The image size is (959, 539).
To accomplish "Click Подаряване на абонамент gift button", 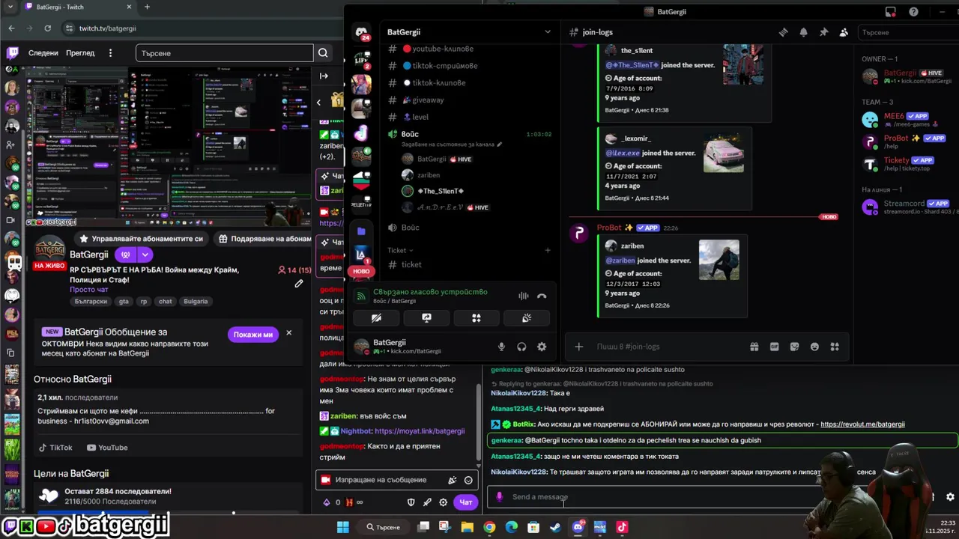I will pos(264,239).
